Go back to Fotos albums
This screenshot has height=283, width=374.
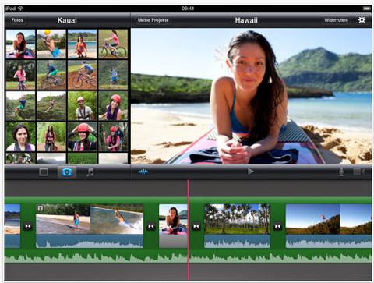pos(17,20)
